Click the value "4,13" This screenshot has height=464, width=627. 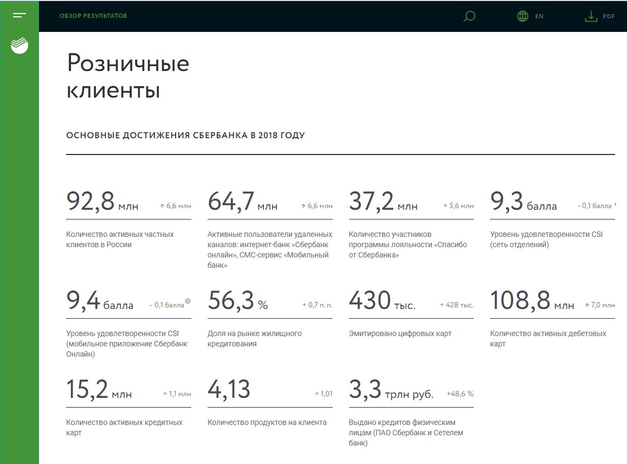coord(229,389)
